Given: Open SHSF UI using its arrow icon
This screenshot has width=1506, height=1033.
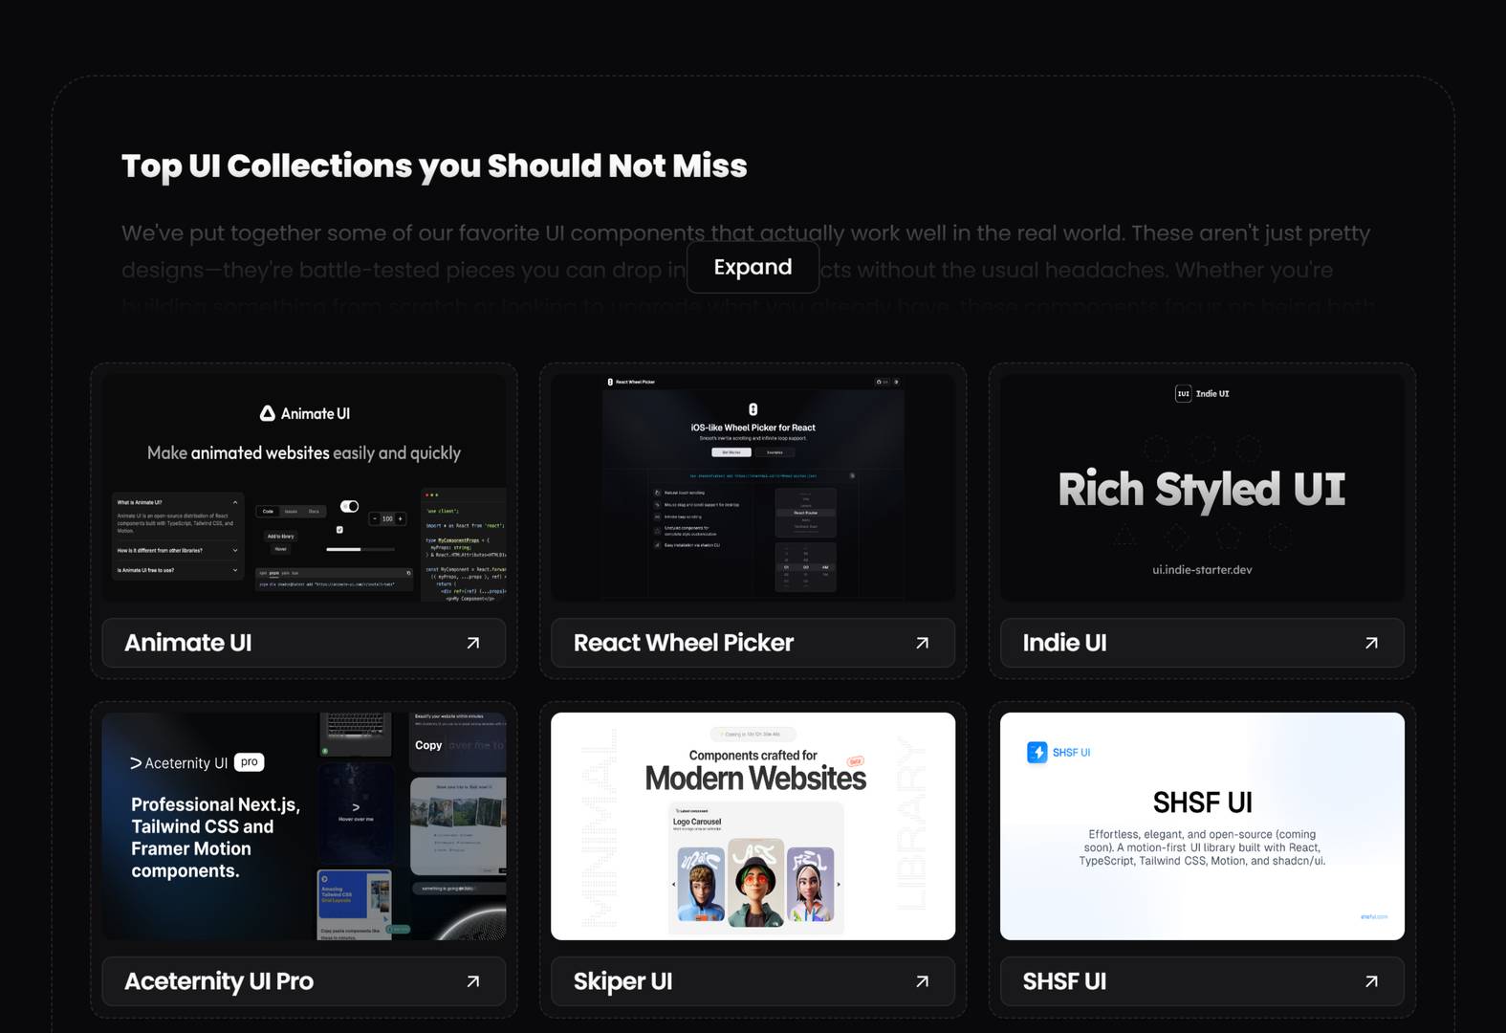Looking at the screenshot, I should click(x=1371, y=981).
